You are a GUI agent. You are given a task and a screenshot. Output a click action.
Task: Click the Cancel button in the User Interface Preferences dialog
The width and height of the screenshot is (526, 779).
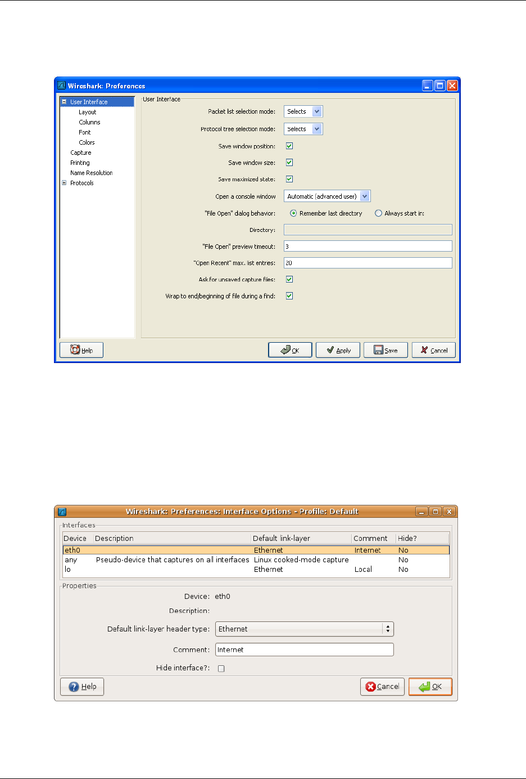pos(434,350)
